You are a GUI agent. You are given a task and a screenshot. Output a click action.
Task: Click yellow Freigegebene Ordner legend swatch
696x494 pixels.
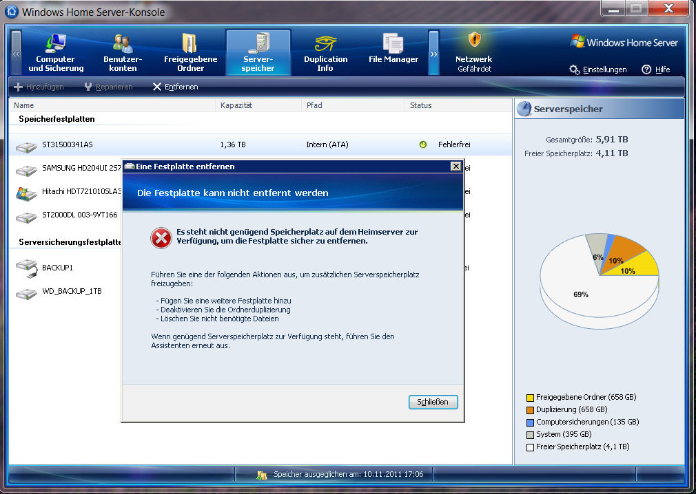530,398
